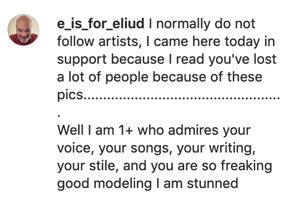This screenshot has width=295, height=204.
Task: Click the phrase "your writing"
Action: (214, 148)
